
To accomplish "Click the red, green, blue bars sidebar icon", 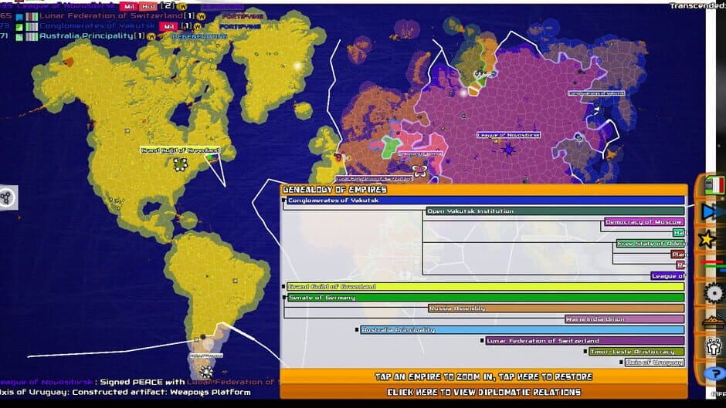I will (x=714, y=266).
